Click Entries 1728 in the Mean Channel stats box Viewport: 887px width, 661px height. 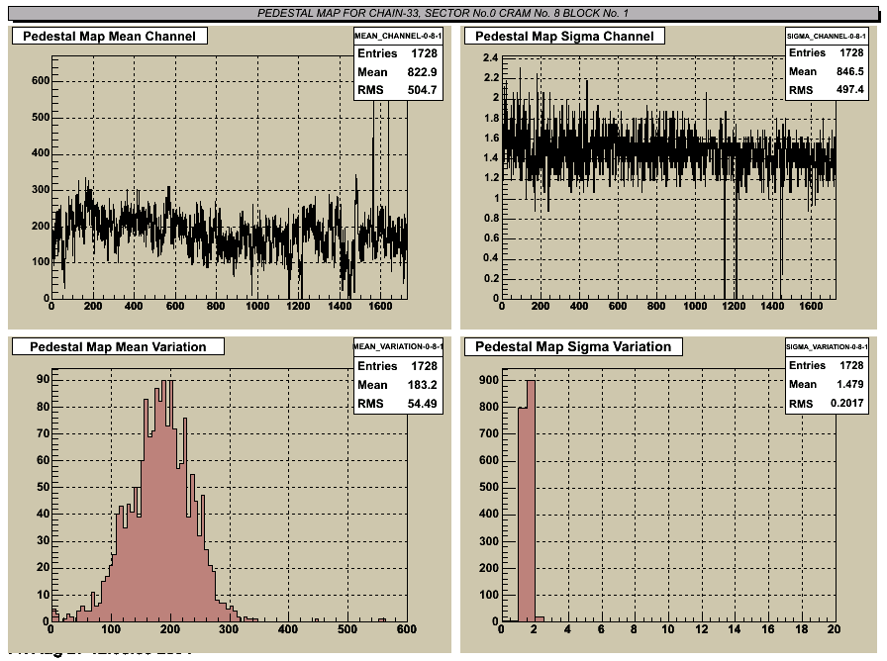(398, 53)
